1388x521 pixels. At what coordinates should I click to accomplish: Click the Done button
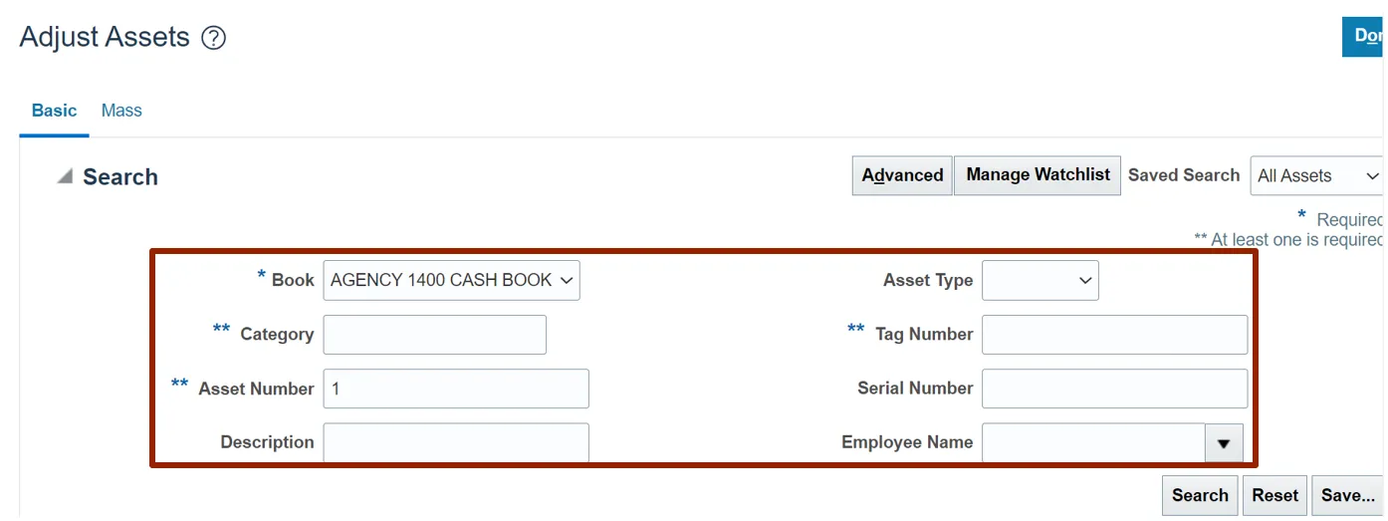coord(1366,36)
